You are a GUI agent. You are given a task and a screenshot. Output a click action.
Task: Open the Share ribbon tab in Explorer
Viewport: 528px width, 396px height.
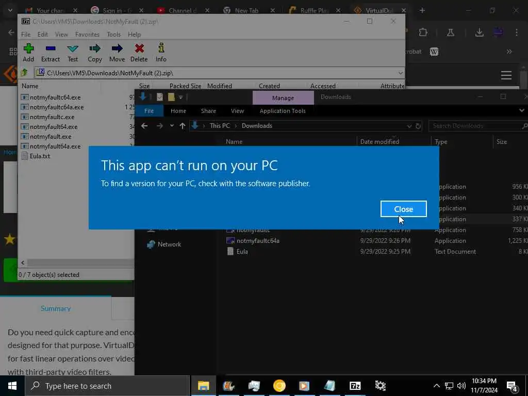pos(208,111)
